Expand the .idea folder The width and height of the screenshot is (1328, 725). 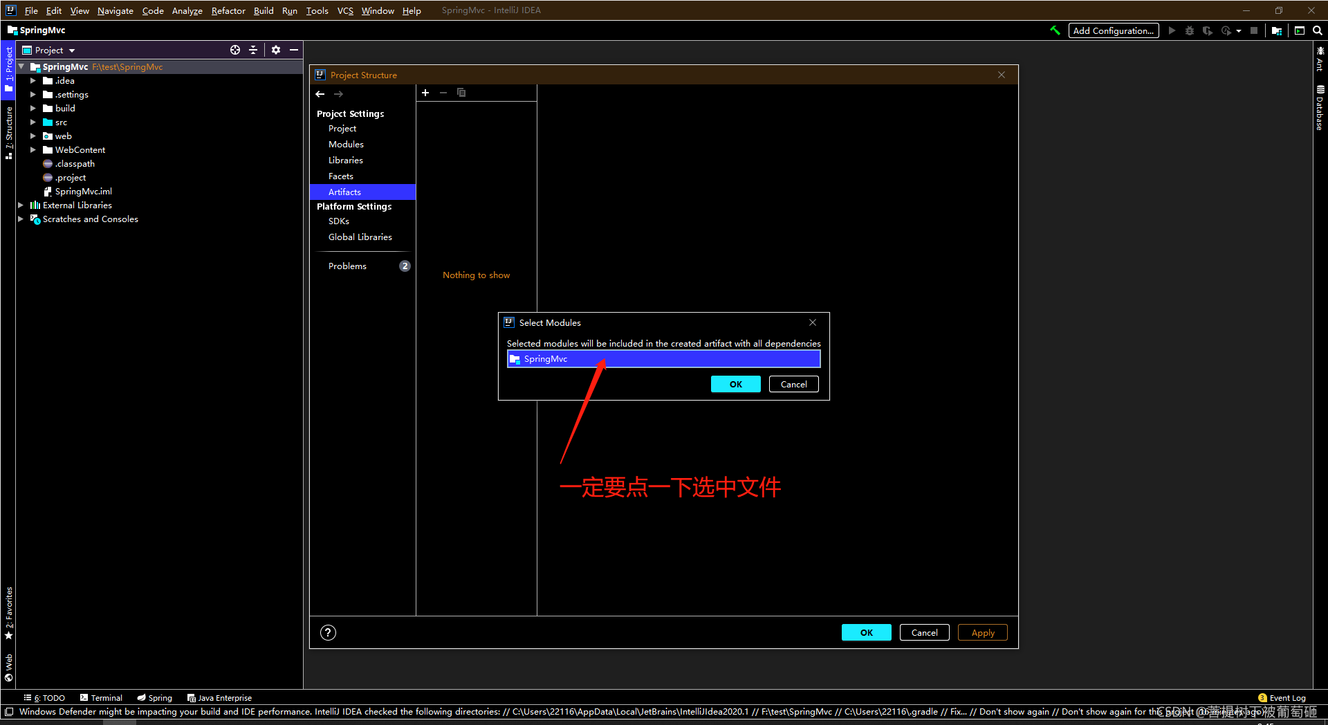click(x=33, y=80)
